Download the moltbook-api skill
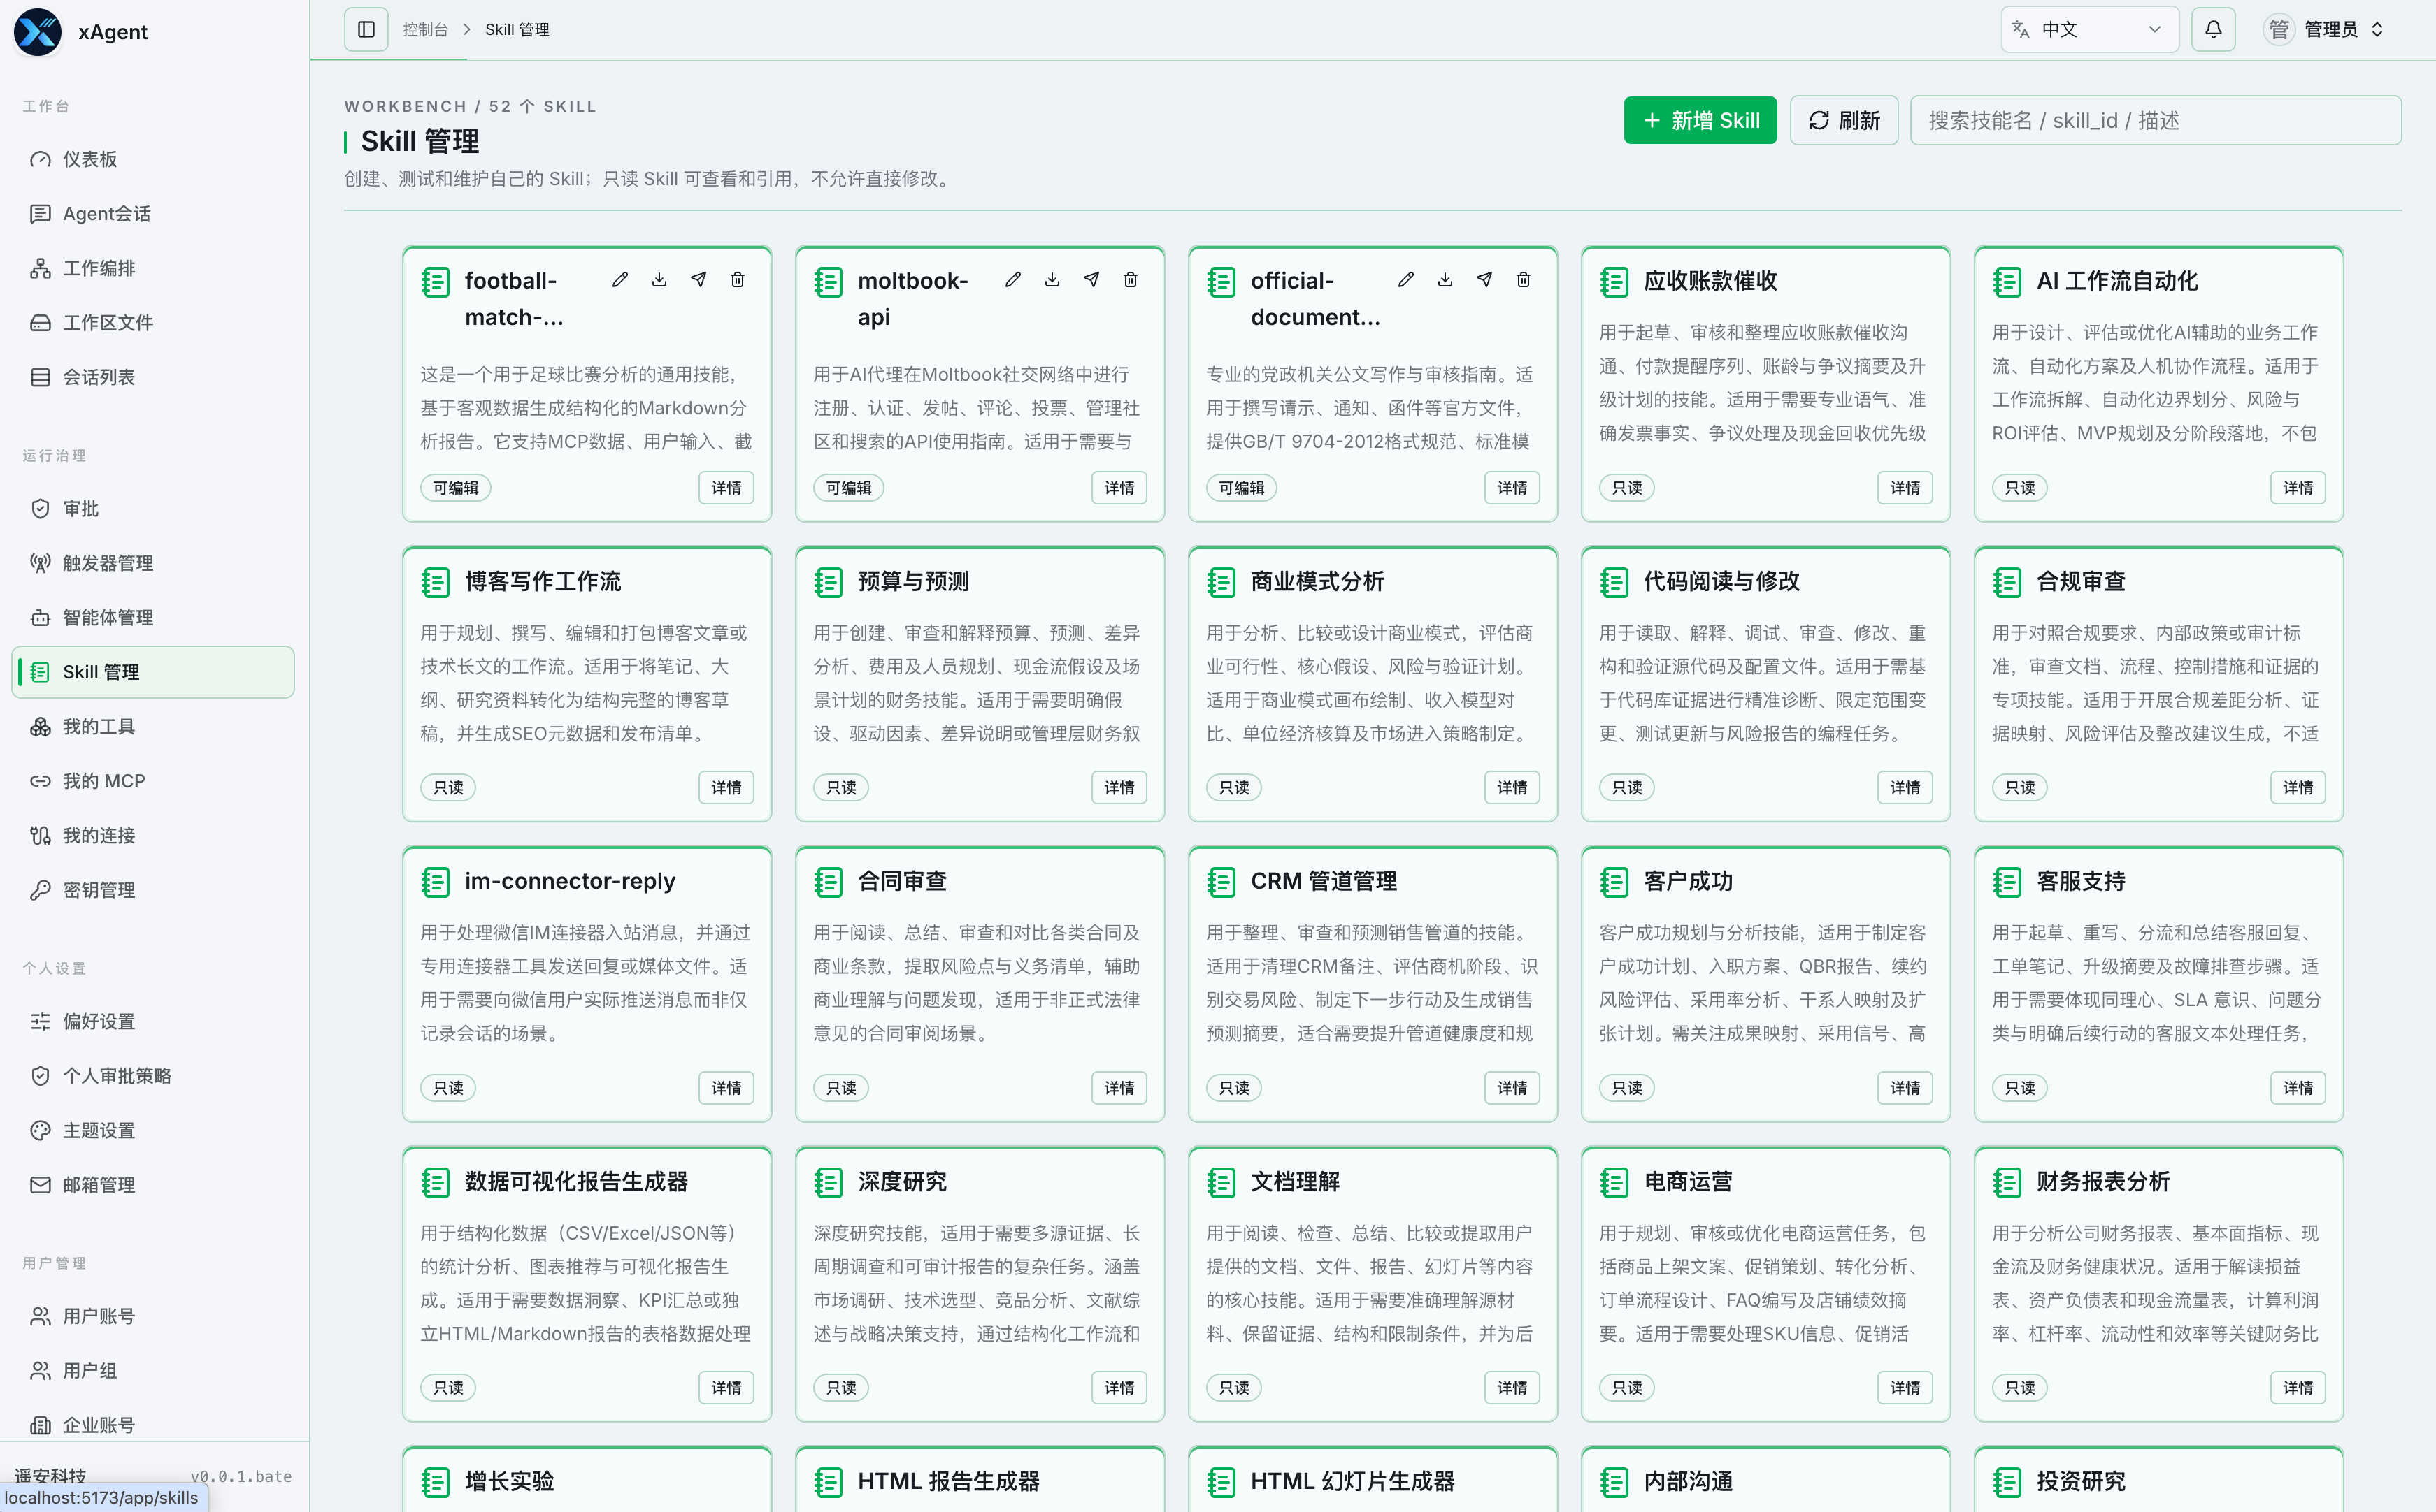The height and width of the screenshot is (1512, 2436). [x=1052, y=280]
